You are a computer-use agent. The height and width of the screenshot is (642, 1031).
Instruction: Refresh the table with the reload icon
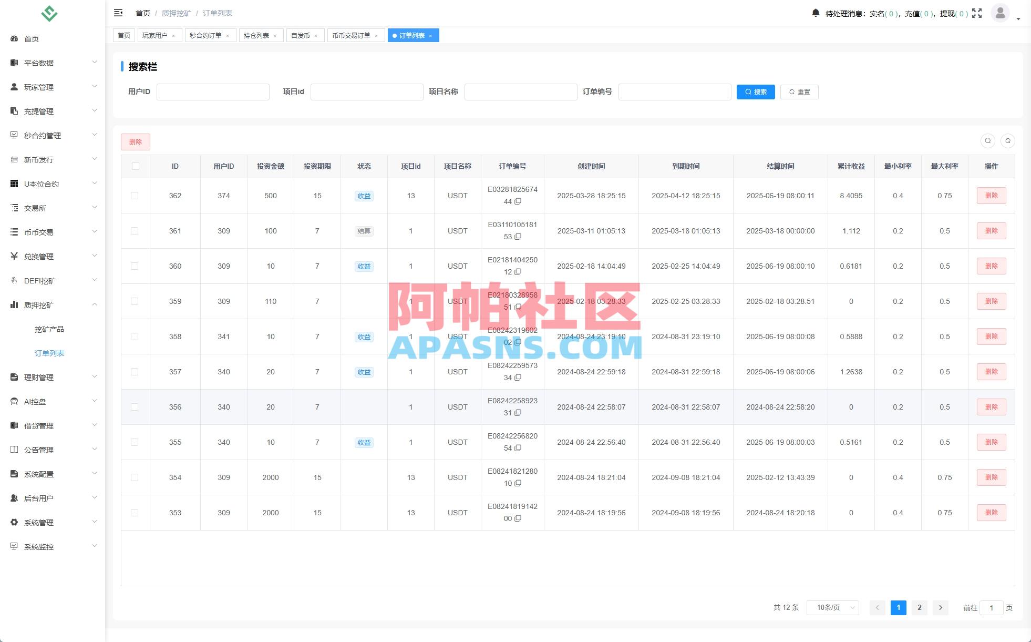tap(1008, 141)
